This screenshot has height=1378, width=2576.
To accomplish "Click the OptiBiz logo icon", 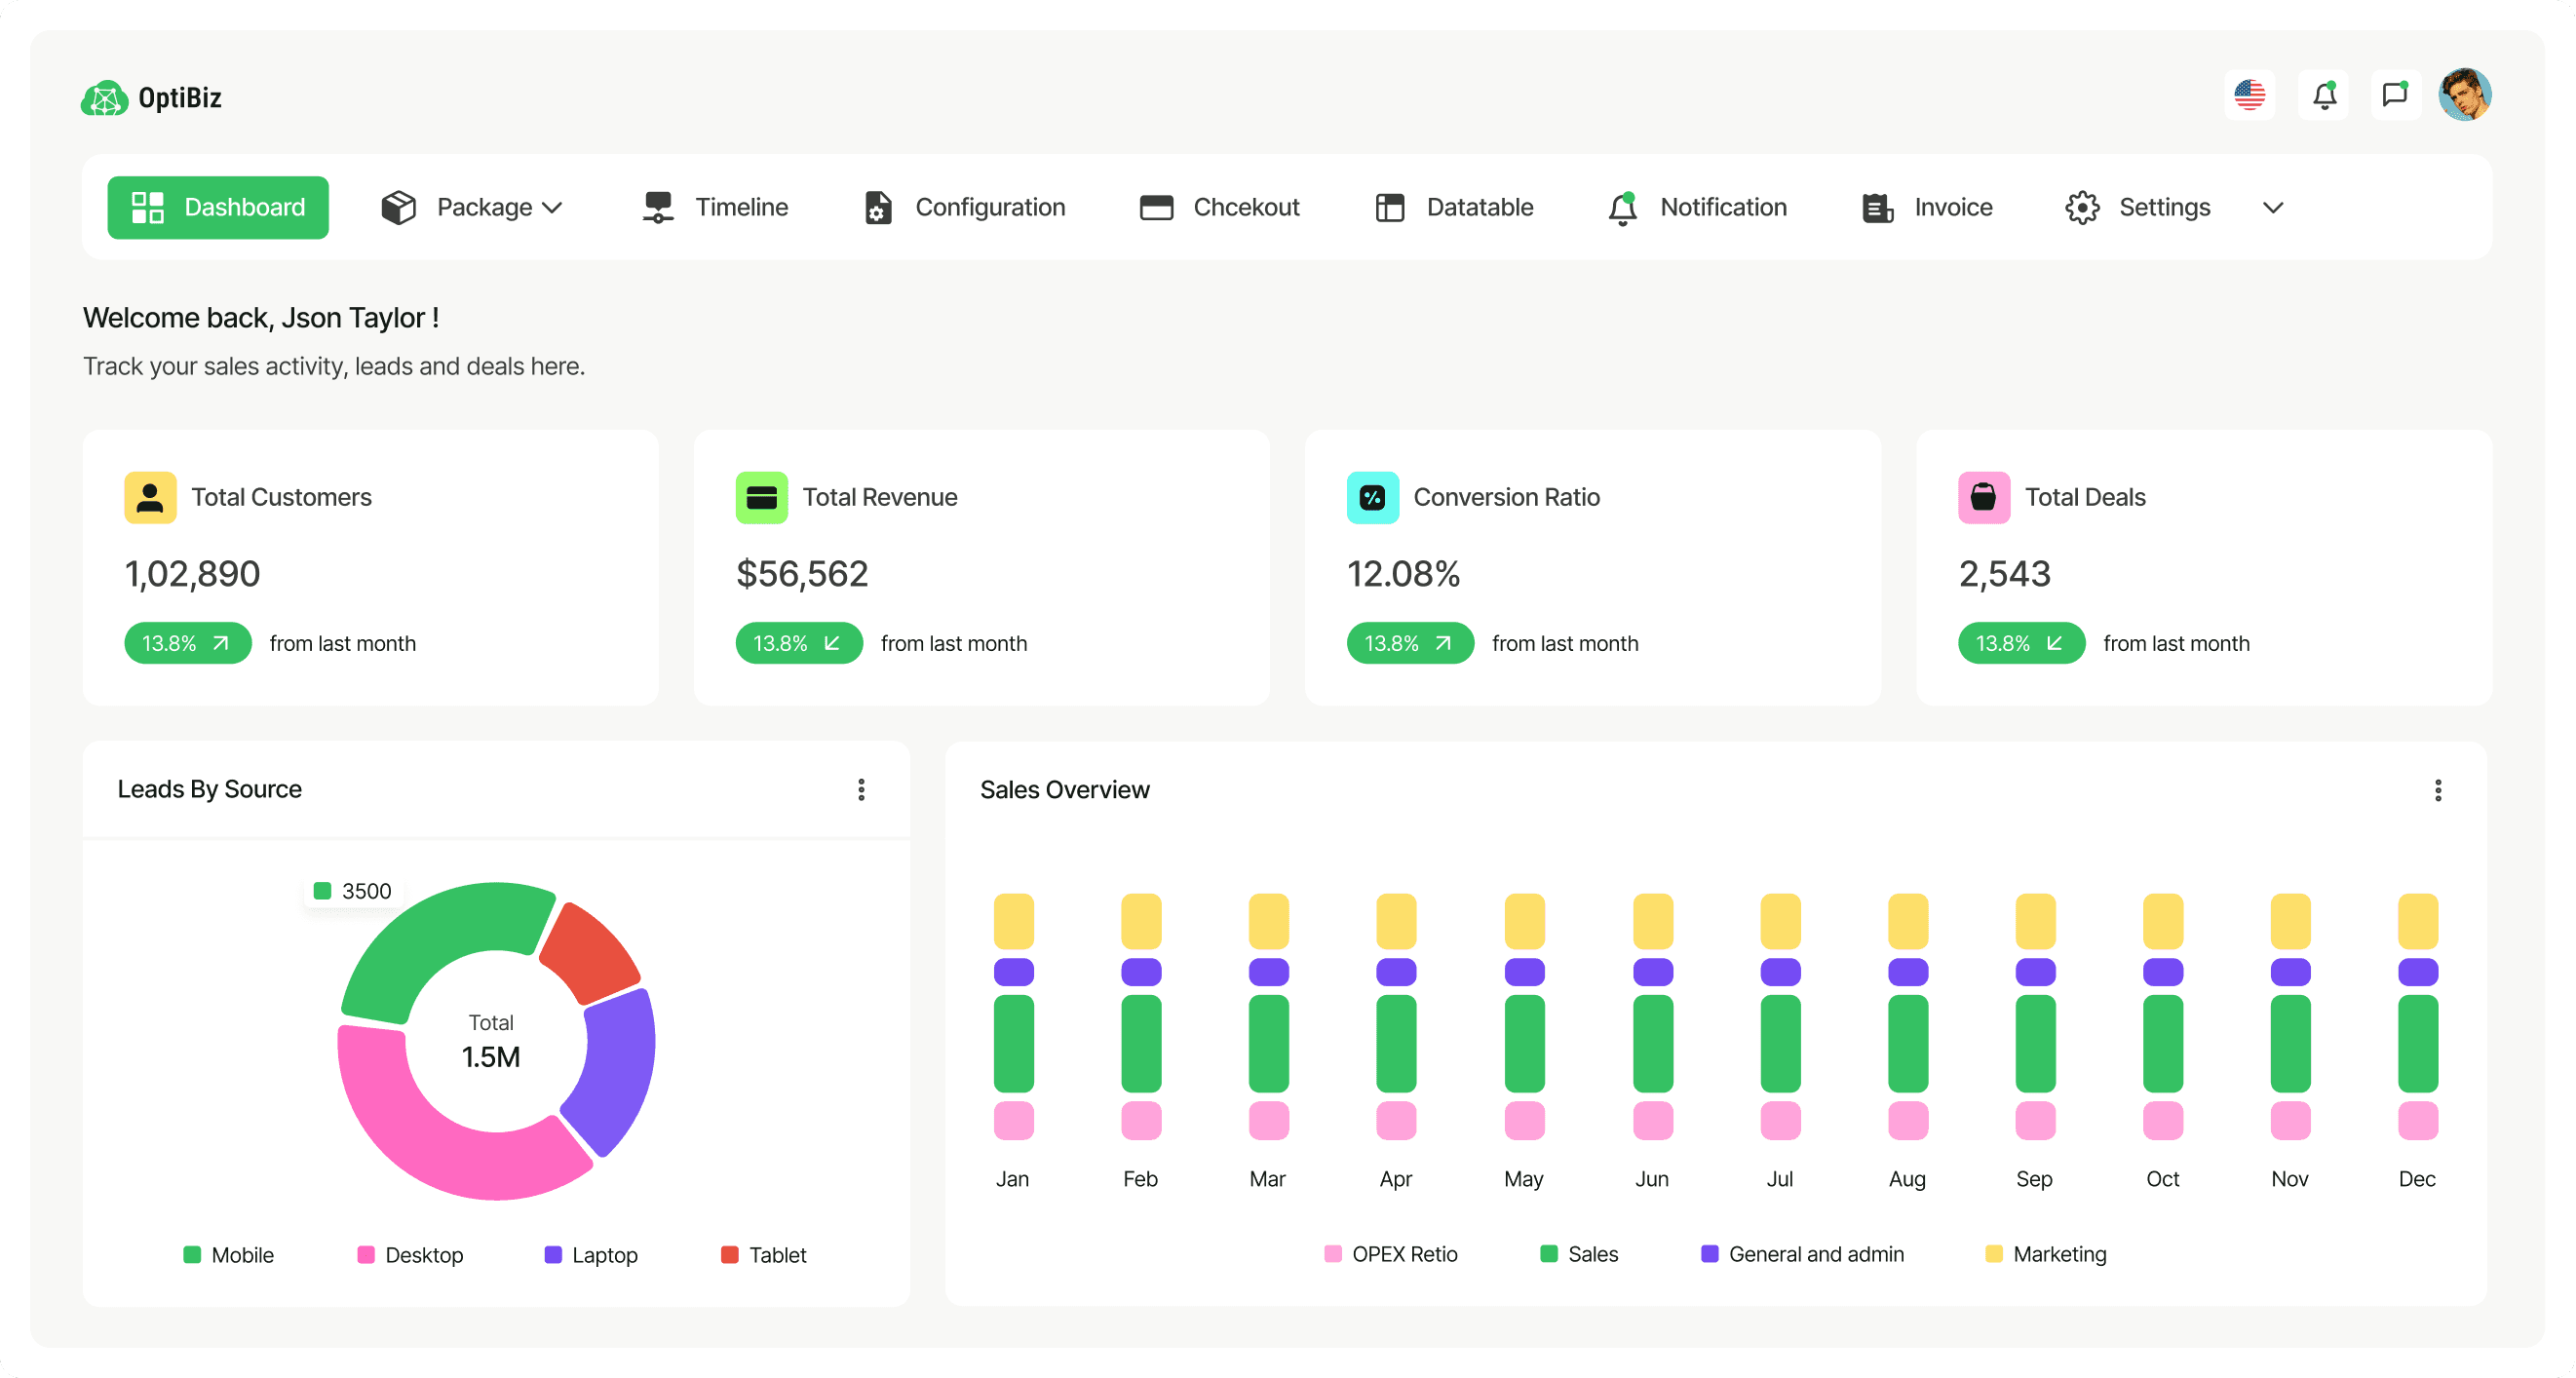I will click(x=104, y=97).
